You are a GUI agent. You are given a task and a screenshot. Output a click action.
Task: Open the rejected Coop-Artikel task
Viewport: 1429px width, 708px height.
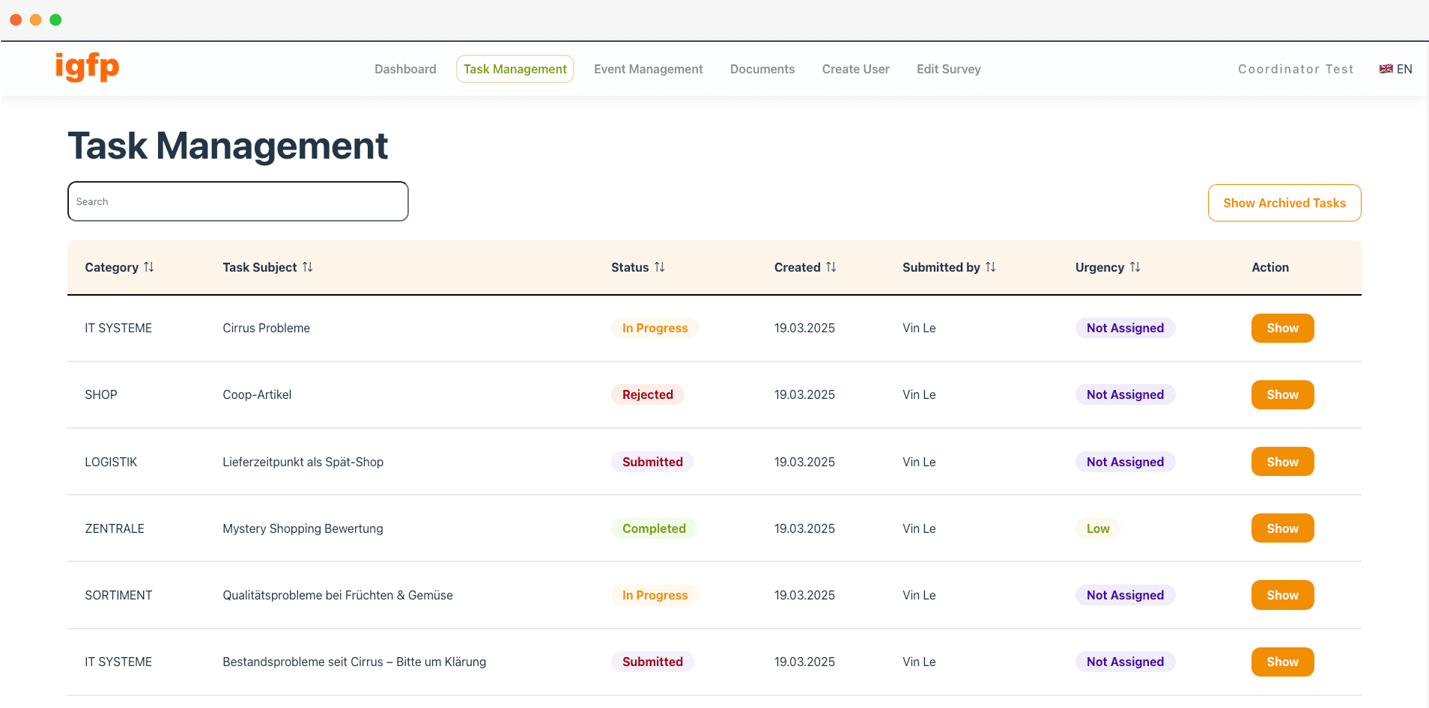click(1281, 394)
